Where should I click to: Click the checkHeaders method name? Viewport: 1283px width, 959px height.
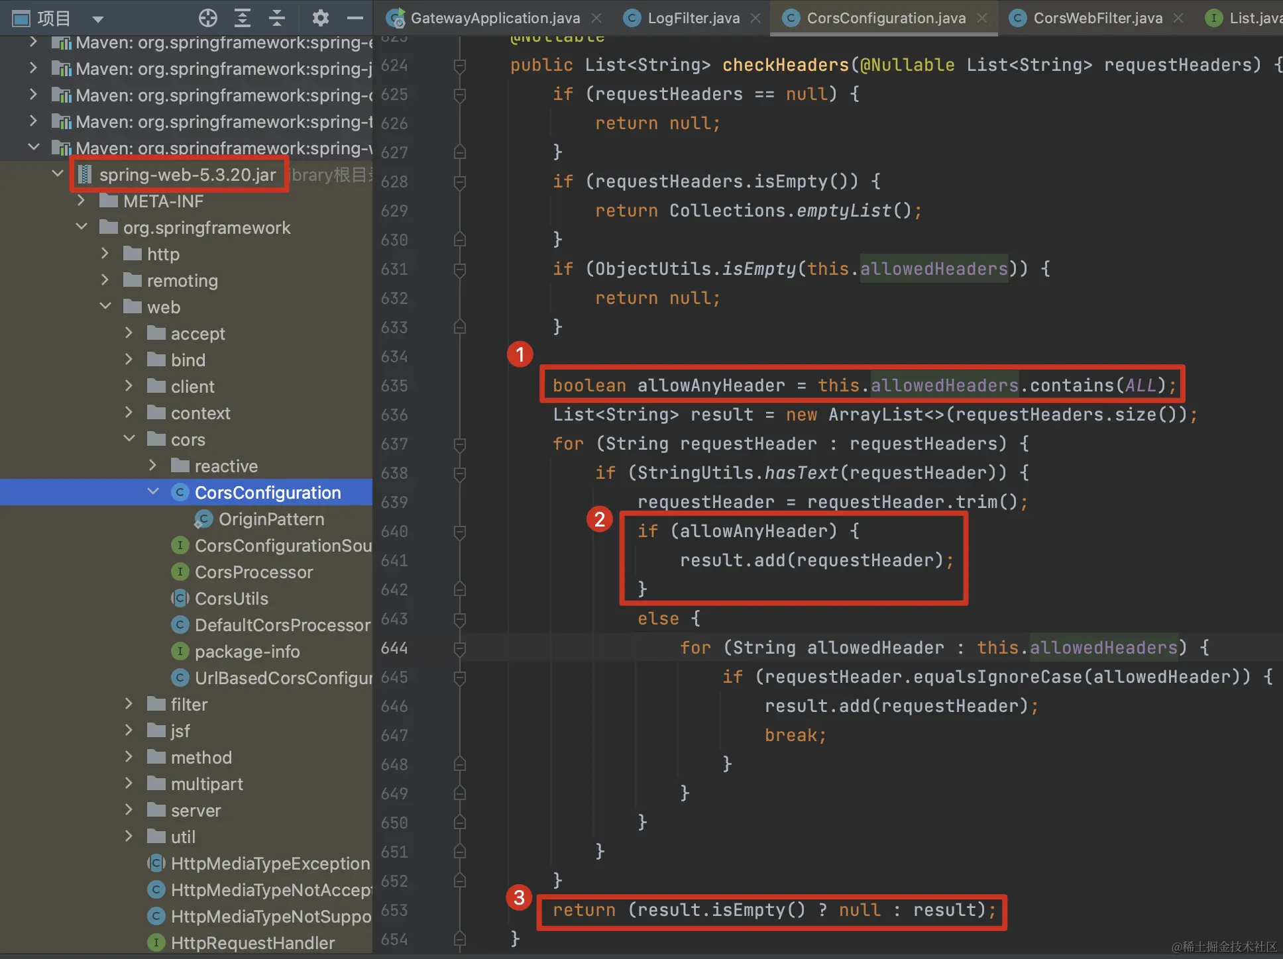point(785,64)
